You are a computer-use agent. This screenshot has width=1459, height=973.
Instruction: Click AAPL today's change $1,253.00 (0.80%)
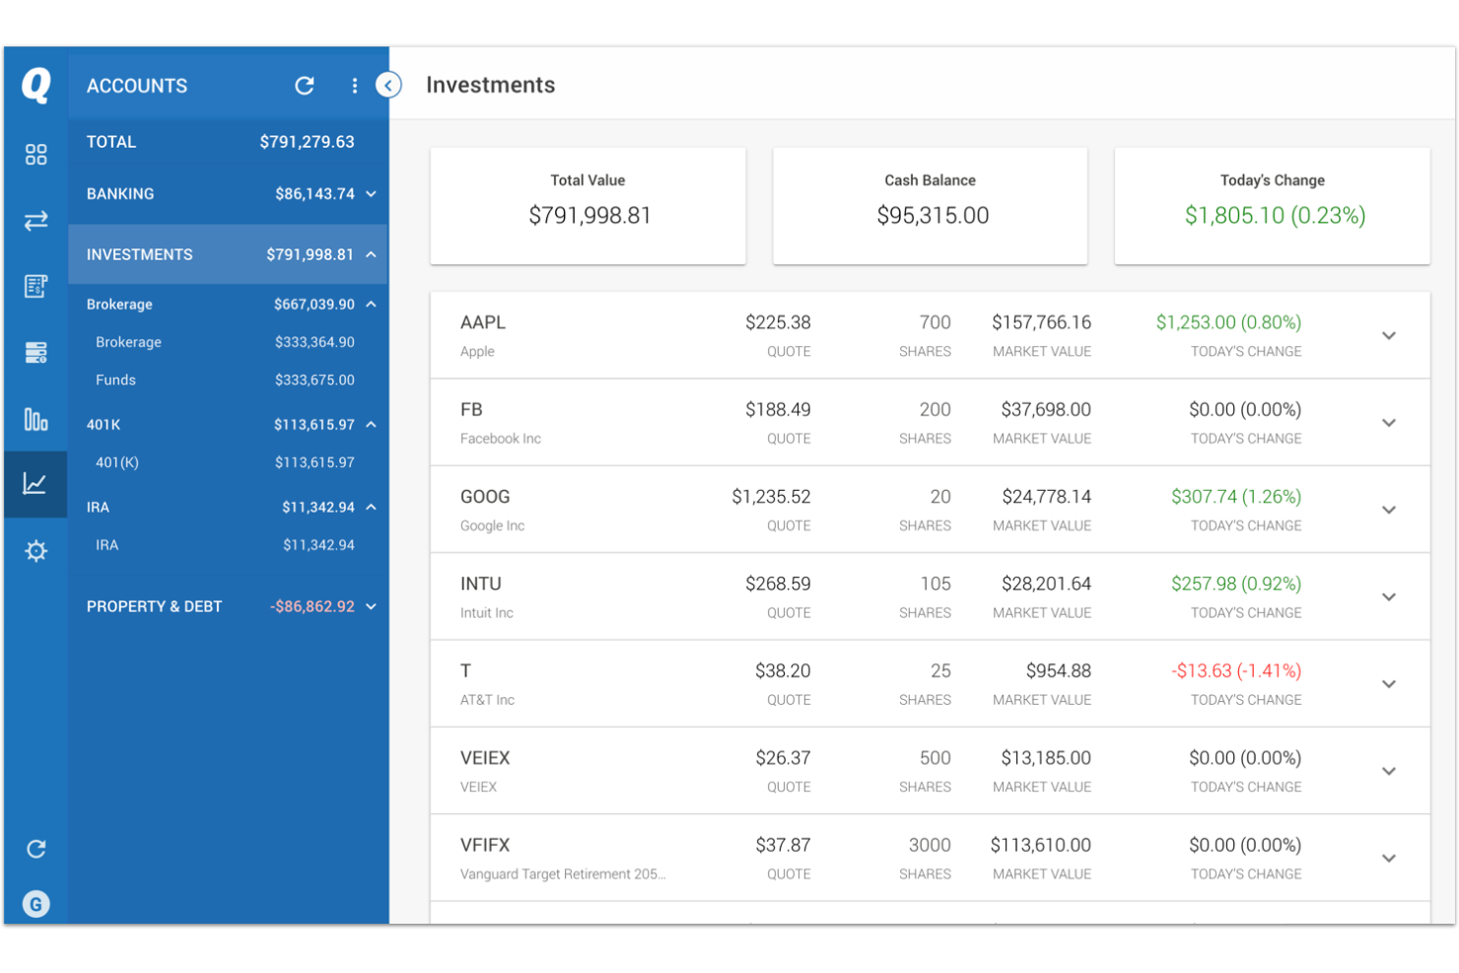click(1228, 322)
